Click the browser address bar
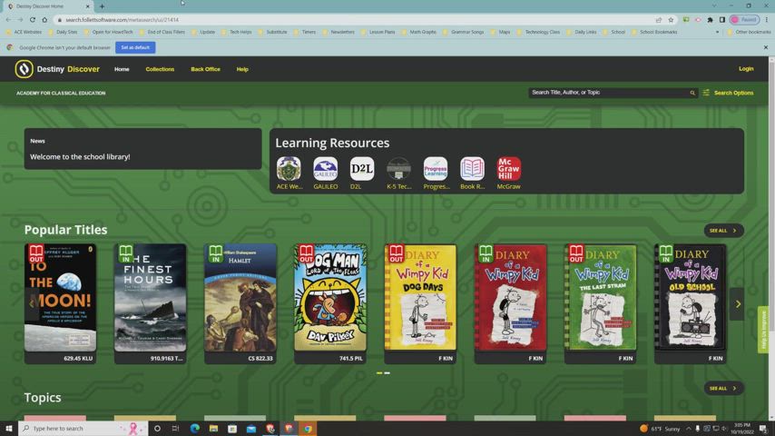The width and height of the screenshot is (775, 436). 356,20
